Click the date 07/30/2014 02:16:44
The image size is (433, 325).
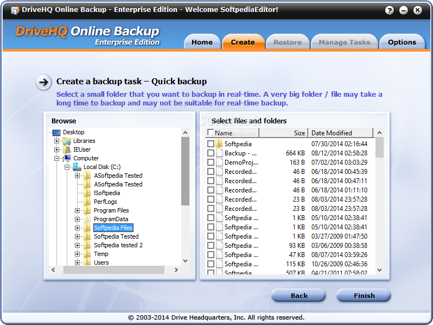pyautogui.click(x=339, y=144)
